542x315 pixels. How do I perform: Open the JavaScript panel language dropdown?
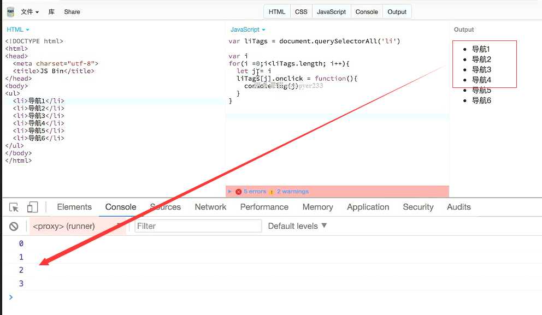click(248, 29)
